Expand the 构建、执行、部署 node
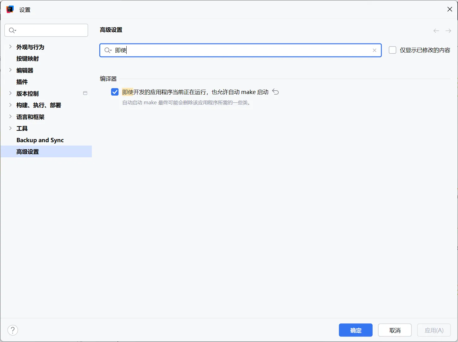Viewport: 458px width, 342px height. 10,105
